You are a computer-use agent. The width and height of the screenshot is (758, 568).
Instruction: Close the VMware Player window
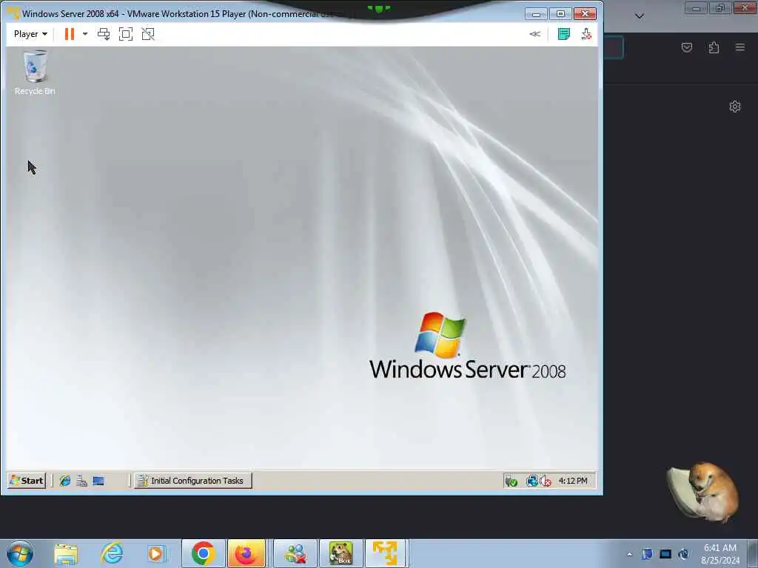coord(585,14)
